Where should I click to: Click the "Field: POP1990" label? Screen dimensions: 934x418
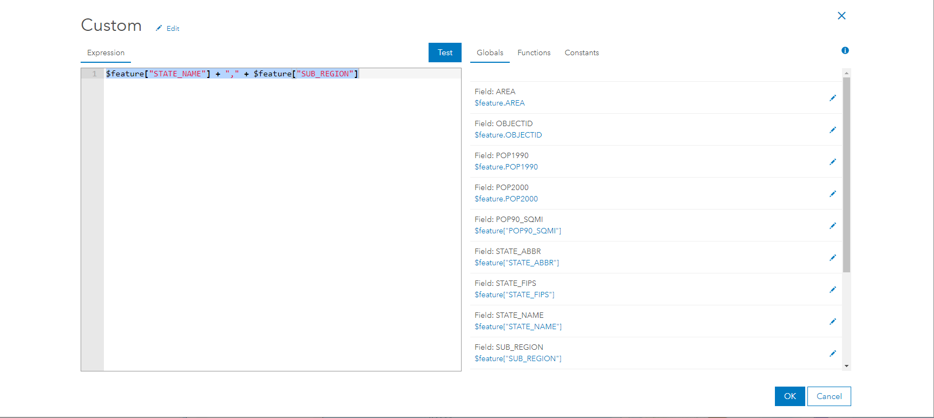pyautogui.click(x=502, y=155)
